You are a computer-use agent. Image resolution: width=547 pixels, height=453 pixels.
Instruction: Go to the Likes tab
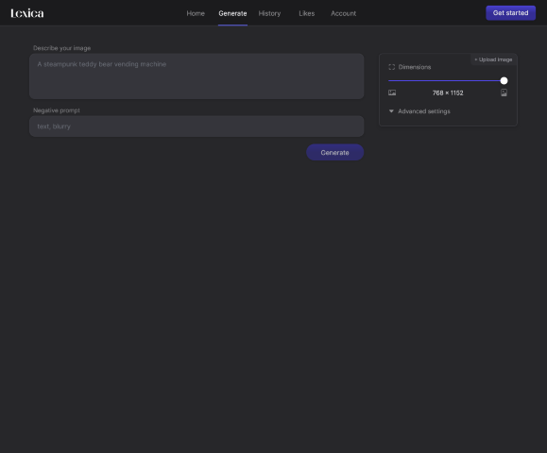pos(307,13)
